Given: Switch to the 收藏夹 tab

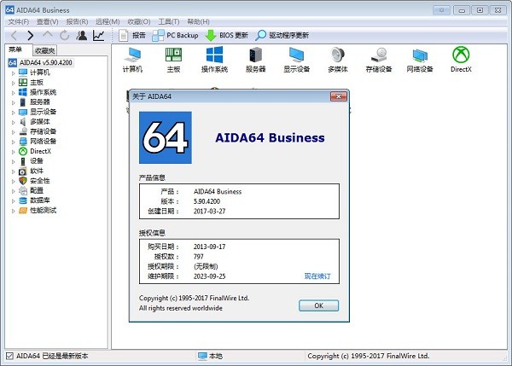Looking at the screenshot, I should (45, 50).
